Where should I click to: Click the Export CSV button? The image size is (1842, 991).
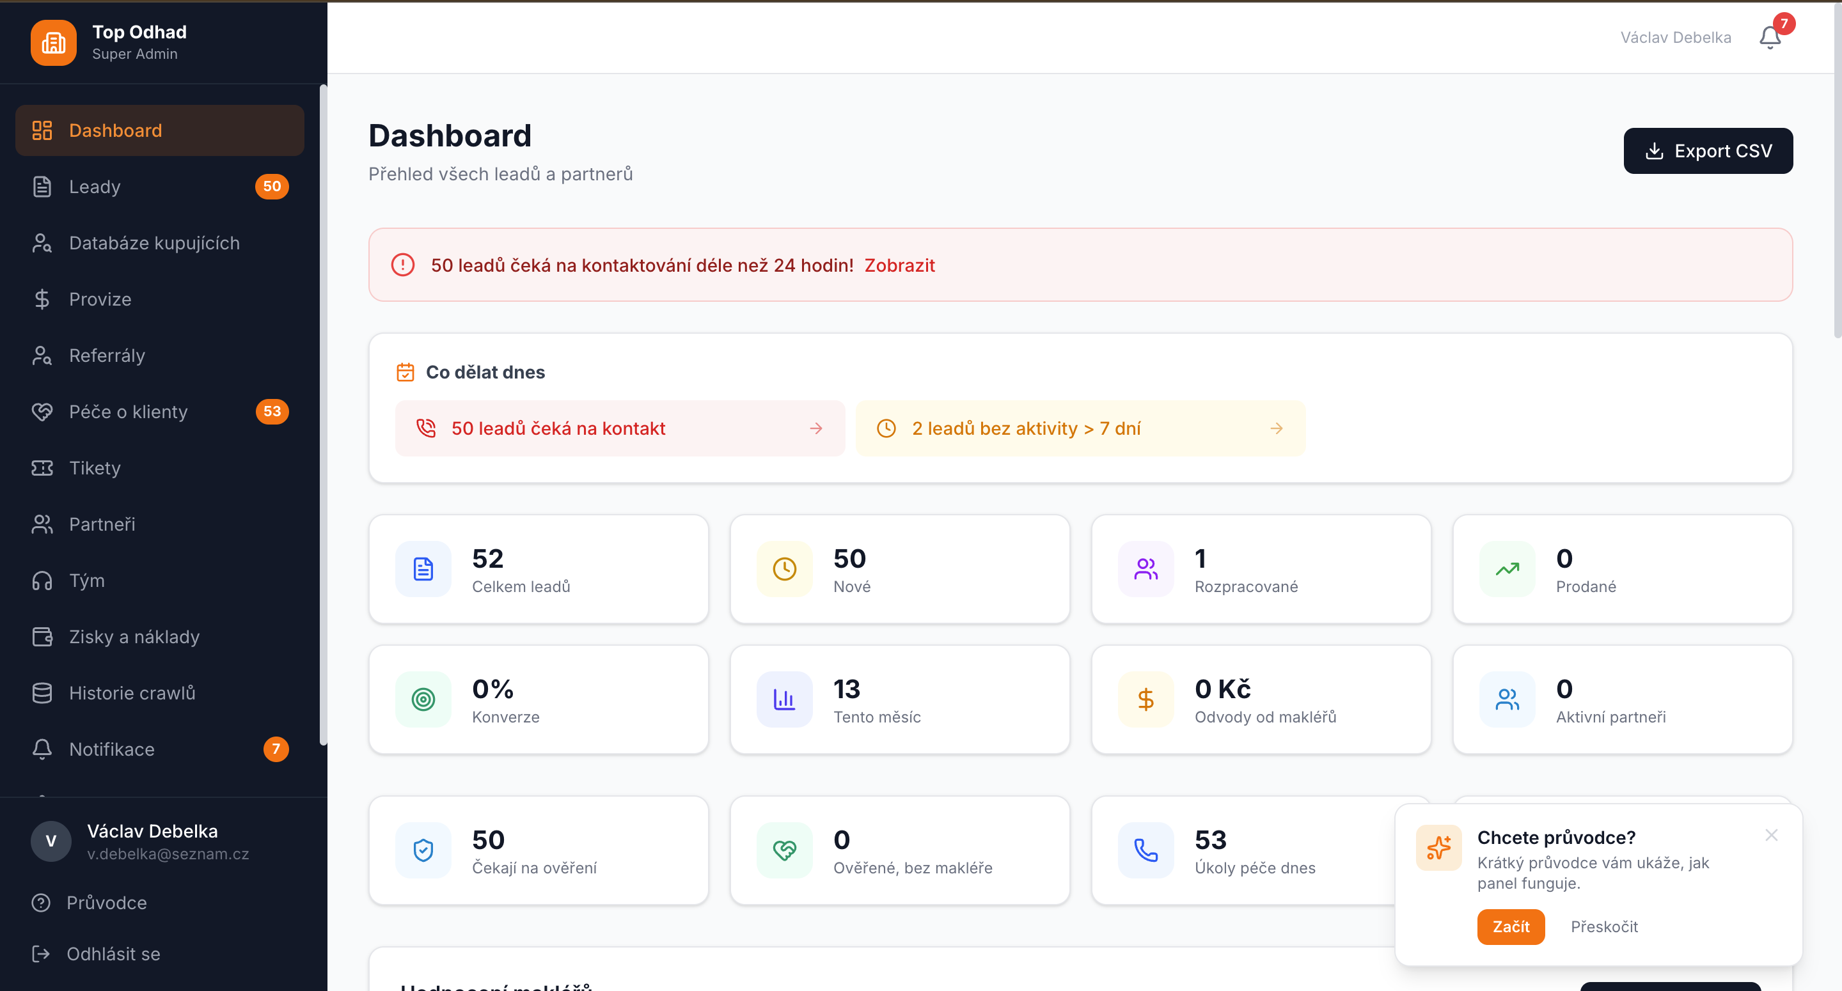click(1708, 151)
